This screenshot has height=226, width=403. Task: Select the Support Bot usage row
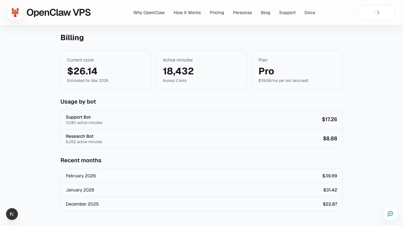coord(201,120)
